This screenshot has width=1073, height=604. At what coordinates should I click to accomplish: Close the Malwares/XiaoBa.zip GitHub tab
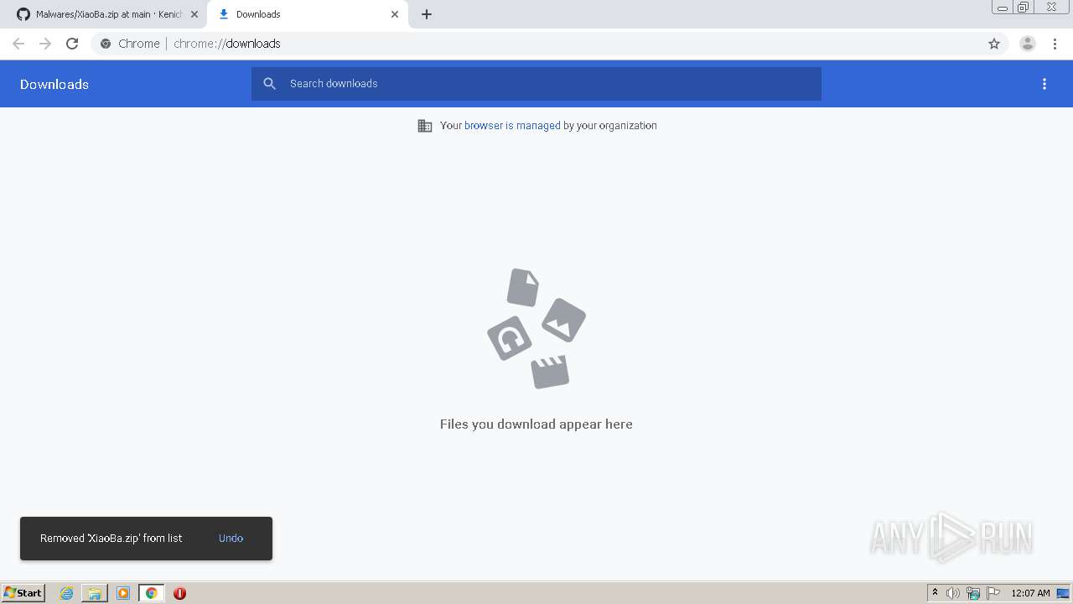[x=194, y=14]
